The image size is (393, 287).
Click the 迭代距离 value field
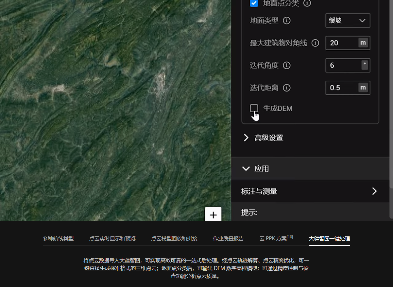click(342, 88)
